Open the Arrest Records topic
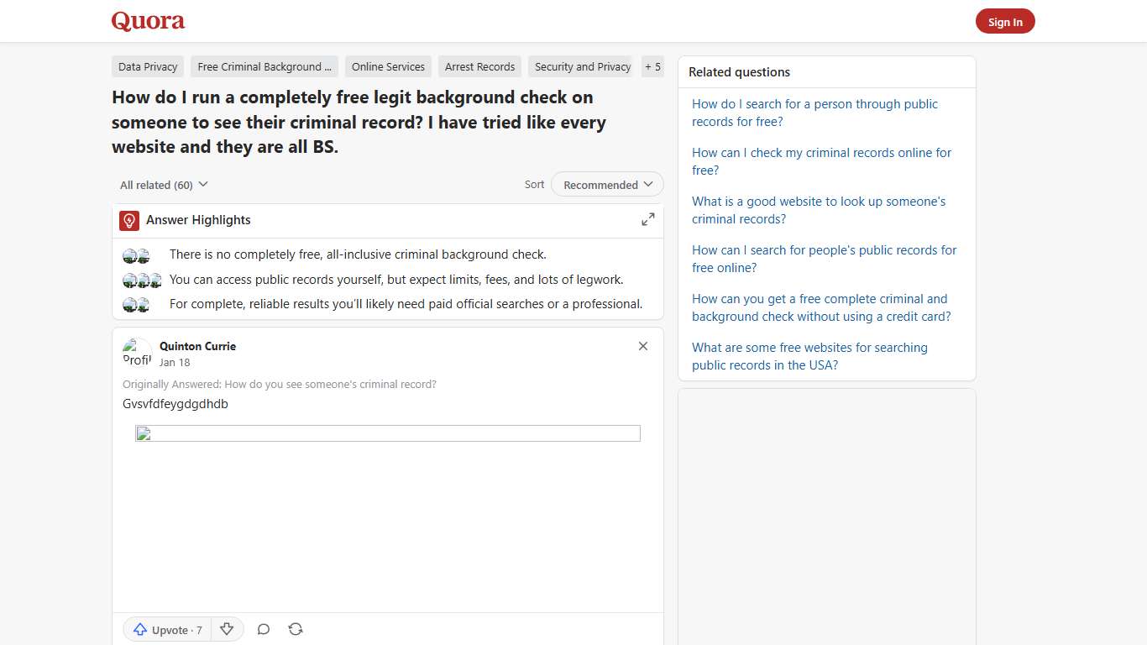 pyautogui.click(x=479, y=66)
